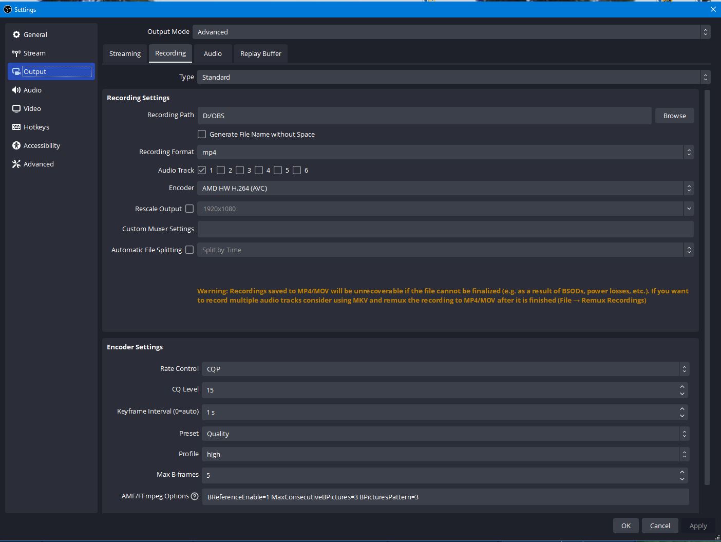Click the Advanced tools icon
The image size is (721, 542).
16,164
